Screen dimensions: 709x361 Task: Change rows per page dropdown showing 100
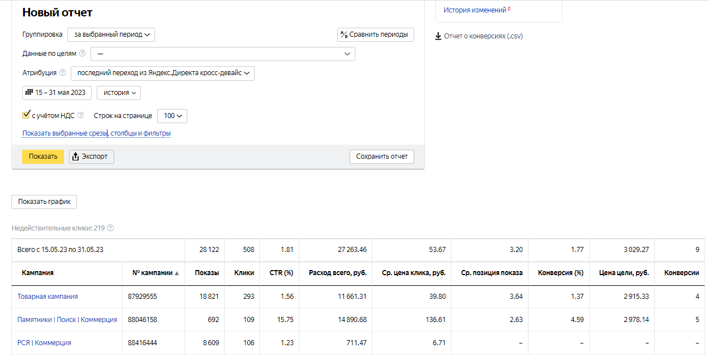click(172, 116)
